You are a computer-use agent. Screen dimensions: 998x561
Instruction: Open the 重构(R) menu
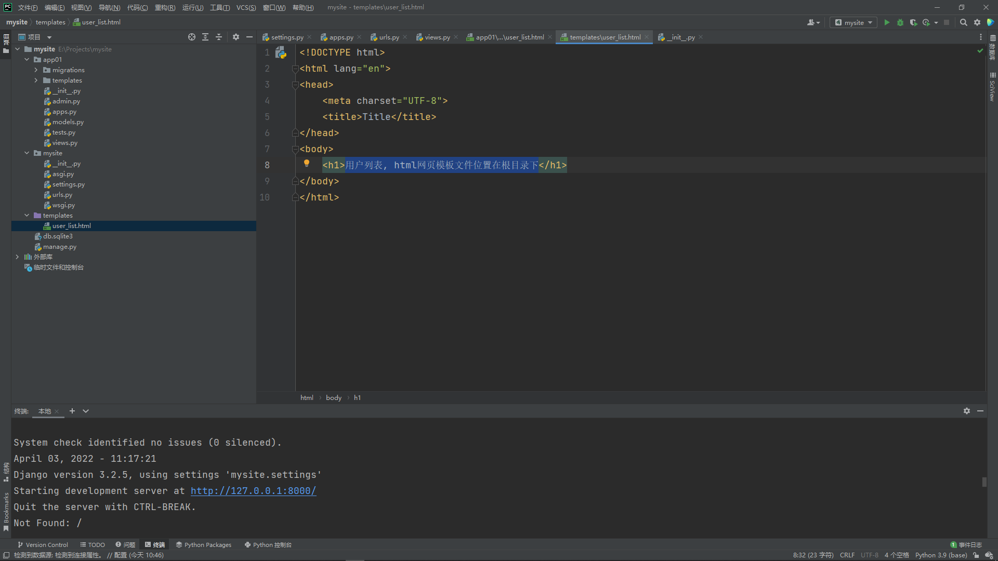pos(165,7)
